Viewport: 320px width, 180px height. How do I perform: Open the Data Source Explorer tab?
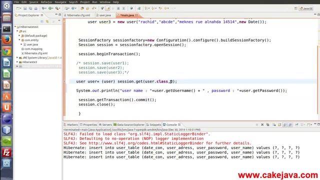click(x=129, y=124)
